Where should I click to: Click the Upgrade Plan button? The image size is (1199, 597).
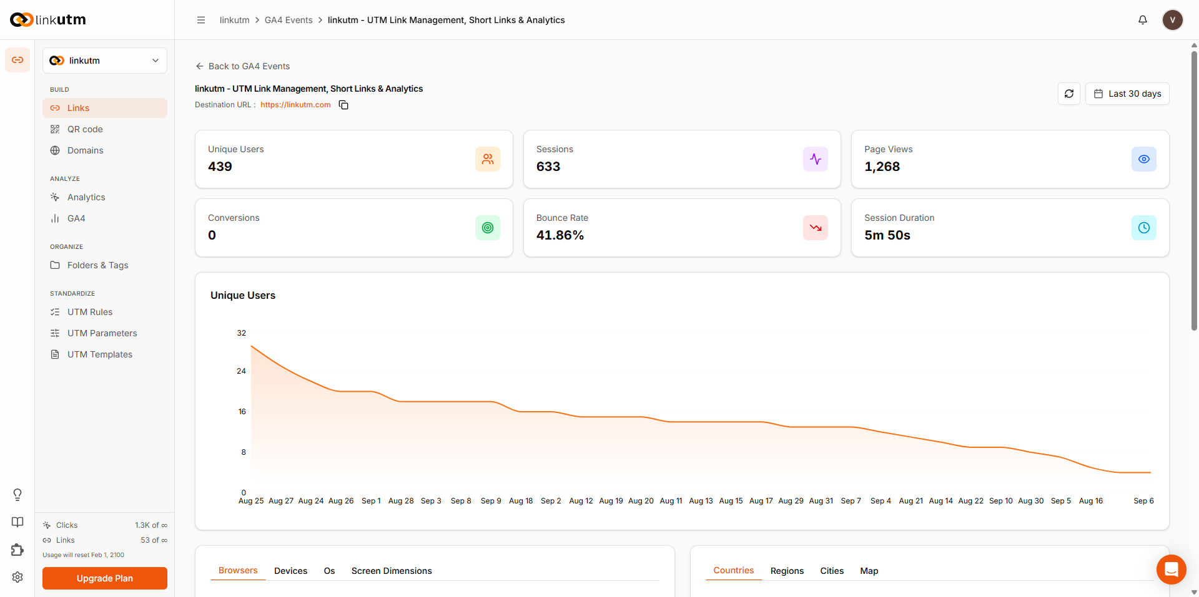[105, 578]
